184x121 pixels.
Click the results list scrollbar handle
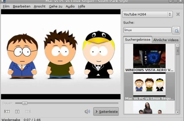178,51
